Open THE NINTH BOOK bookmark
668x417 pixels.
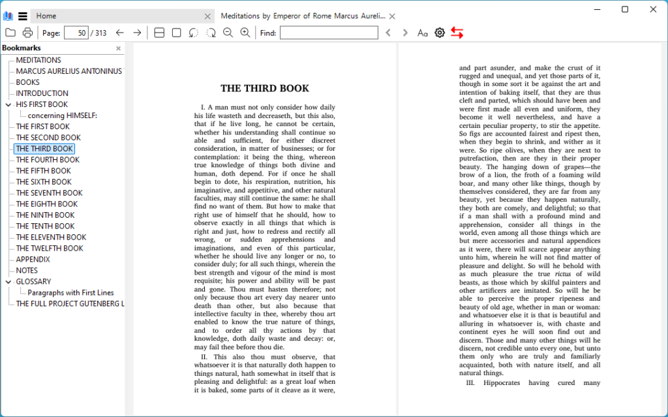click(45, 215)
